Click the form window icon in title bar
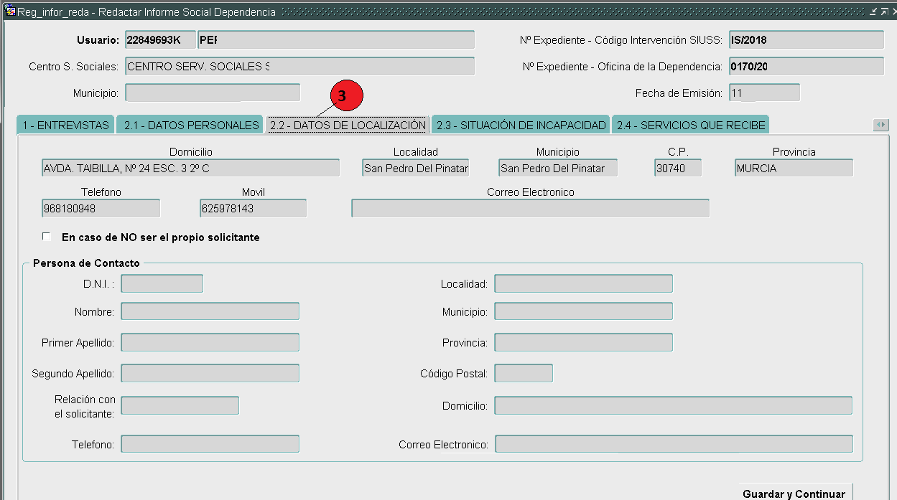Viewport: 897px width, 500px height. click(10, 11)
